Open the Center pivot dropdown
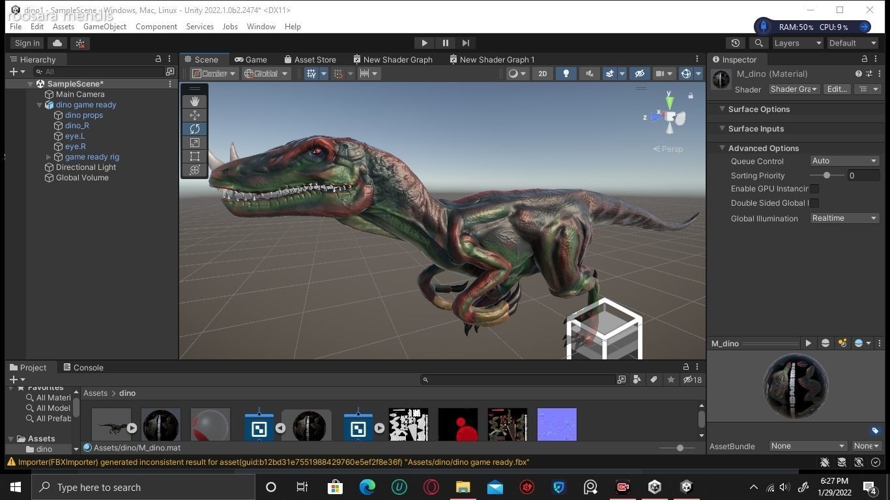This screenshot has width=890, height=500. pos(214,74)
